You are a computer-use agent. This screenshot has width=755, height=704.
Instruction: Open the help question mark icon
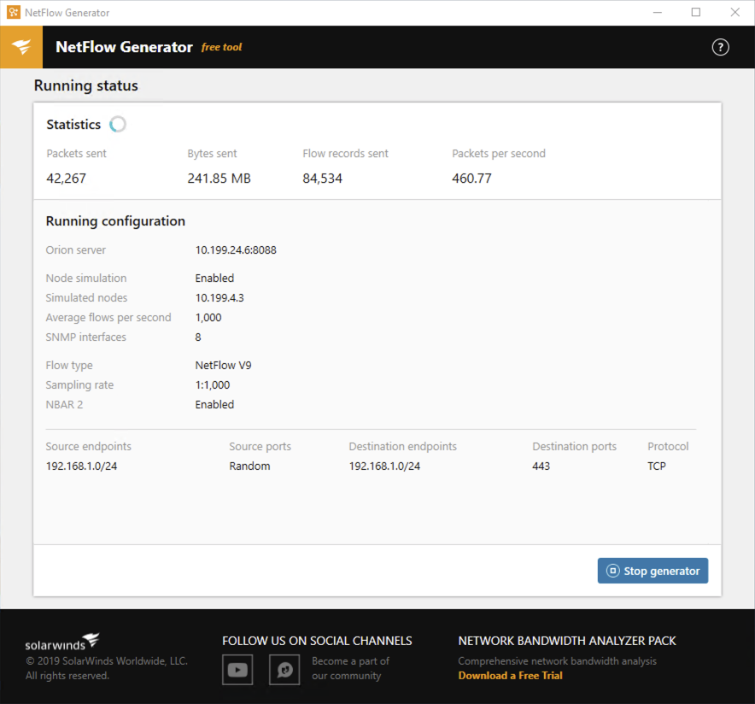click(x=720, y=47)
